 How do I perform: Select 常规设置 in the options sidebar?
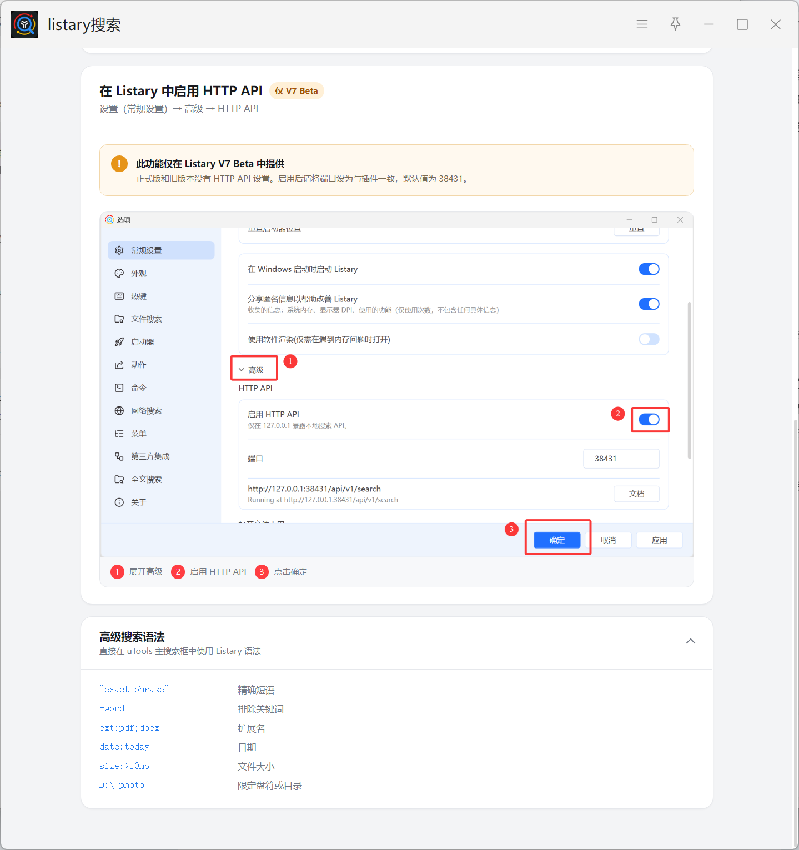(161, 250)
